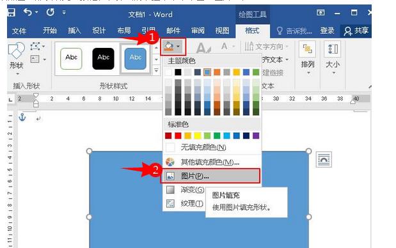Open the Text Fill A dropdown
The width and height of the screenshot is (396, 248).
(228, 47)
